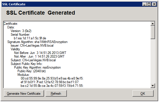159x102 pixels.
Task: Click the Issuer CN=LasVegas.NVB.local line
Action: [32, 46]
